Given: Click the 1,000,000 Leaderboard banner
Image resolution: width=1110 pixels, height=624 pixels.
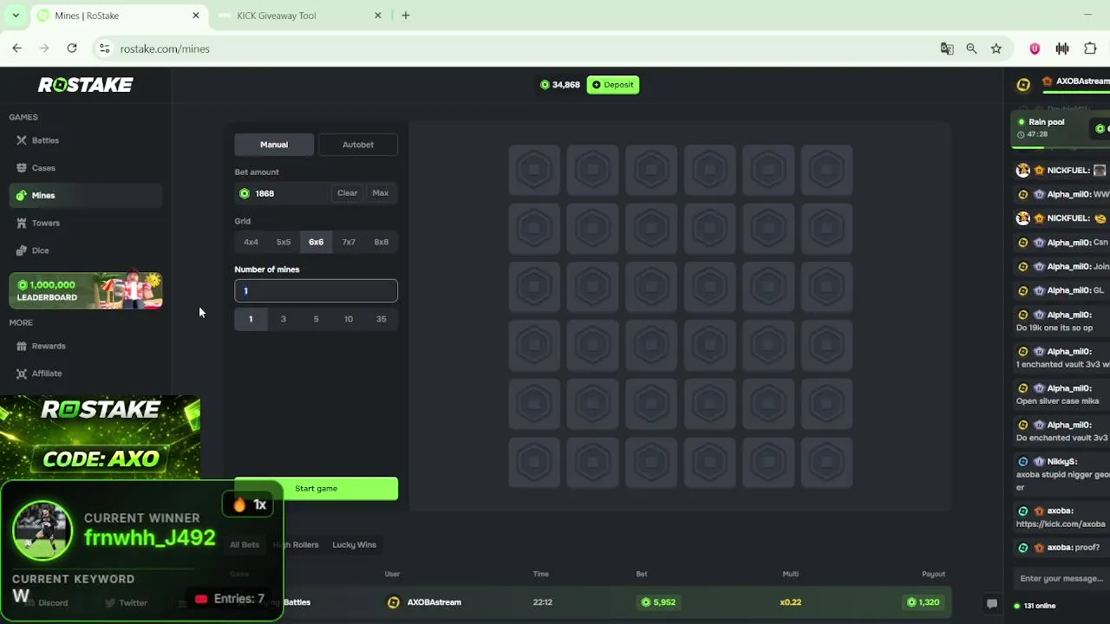Looking at the screenshot, I should tap(86, 290).
